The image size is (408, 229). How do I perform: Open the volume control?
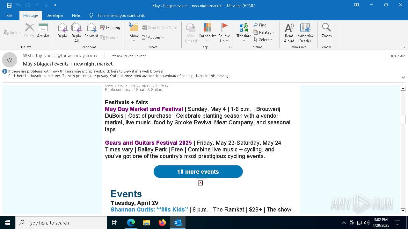tap(367, 223)
